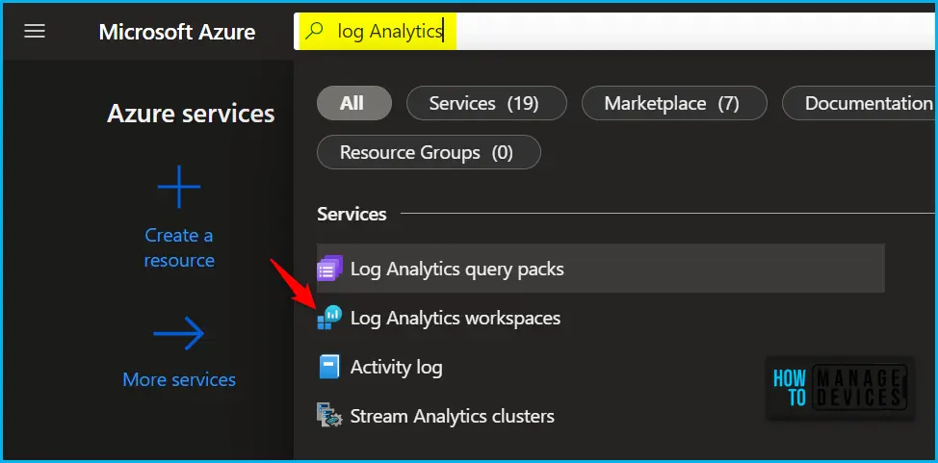The image size is (938, 463).
Task: Click the plus icon to create resource
Action: 179,187
